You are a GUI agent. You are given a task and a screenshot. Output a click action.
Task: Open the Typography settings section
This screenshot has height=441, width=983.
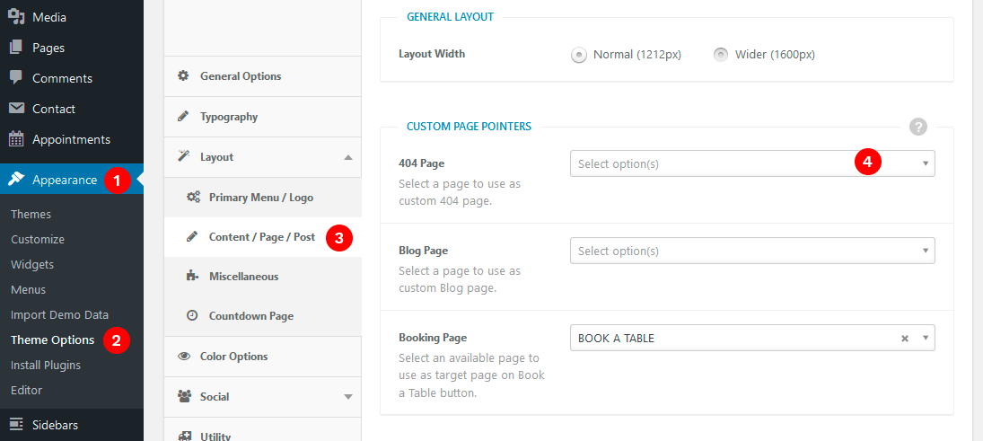[x=229, y=117]
